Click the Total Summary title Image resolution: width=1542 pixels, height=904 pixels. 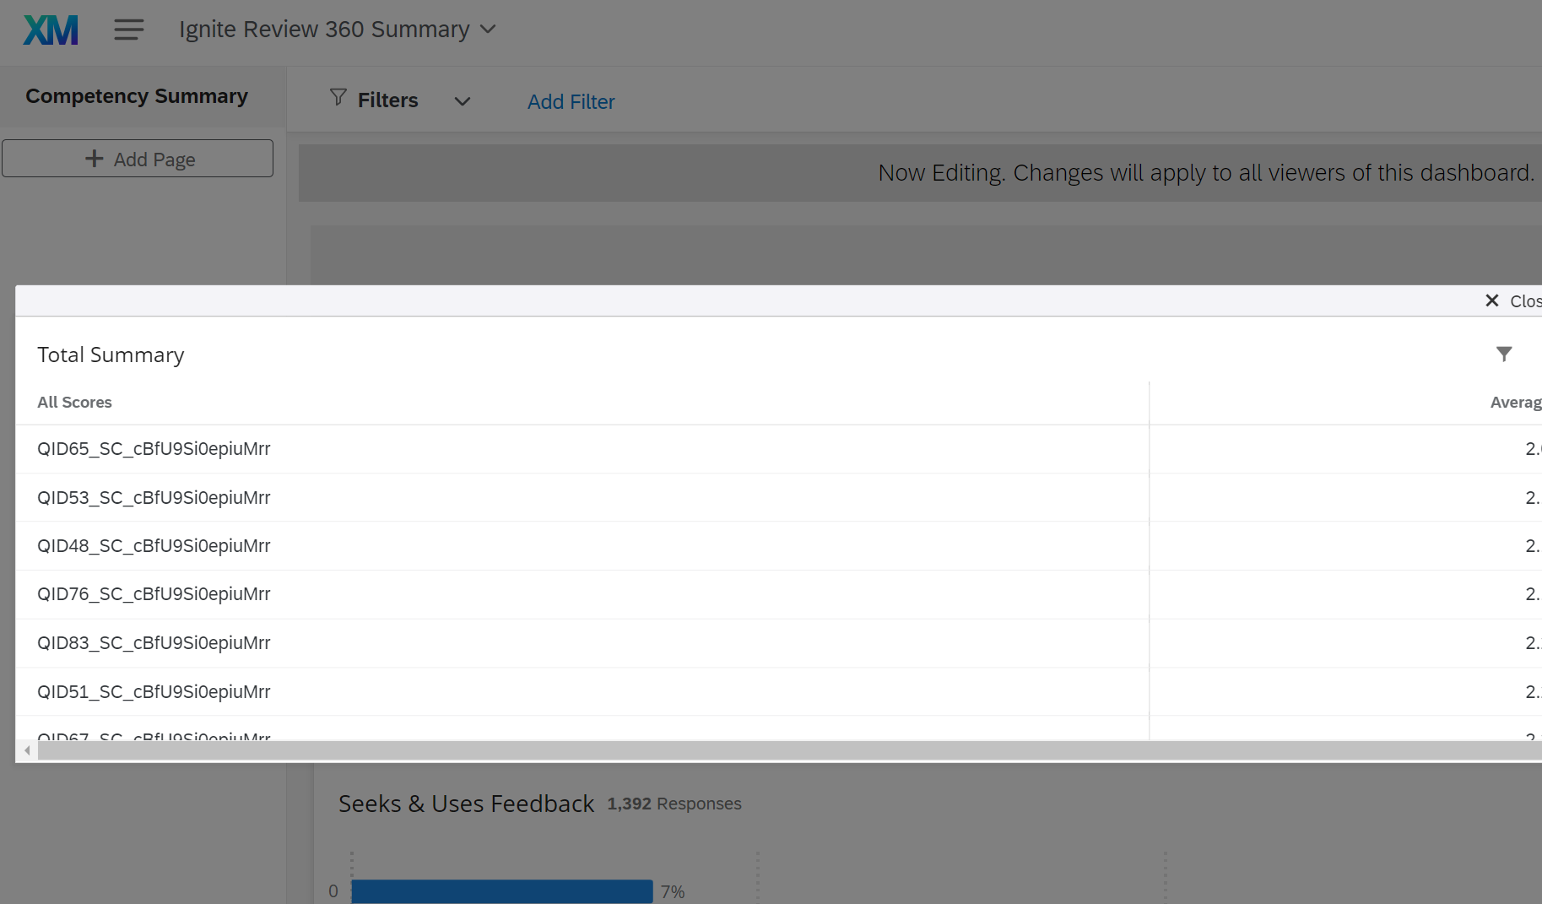(x=111, y=355)
